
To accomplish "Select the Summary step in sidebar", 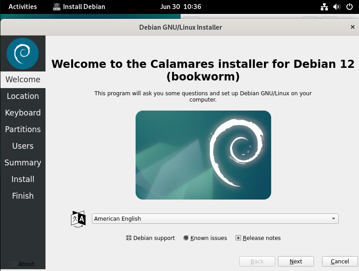I will coord(23,163).
